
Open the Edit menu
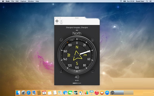[17, 1]
